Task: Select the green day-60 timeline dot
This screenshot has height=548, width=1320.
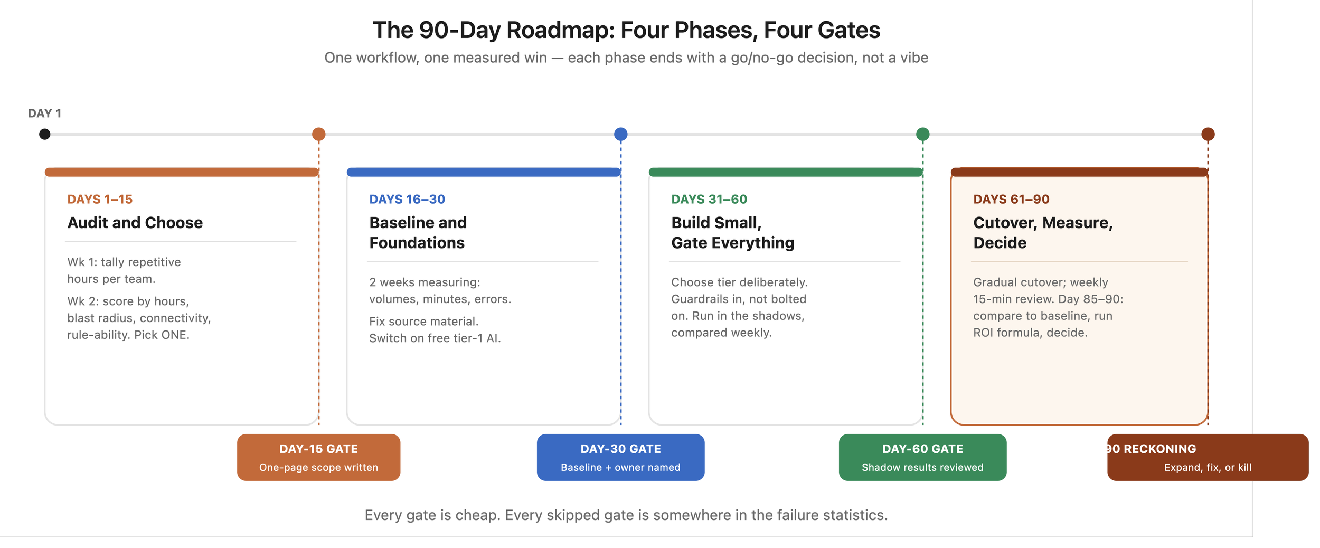Action: (922, 134)
